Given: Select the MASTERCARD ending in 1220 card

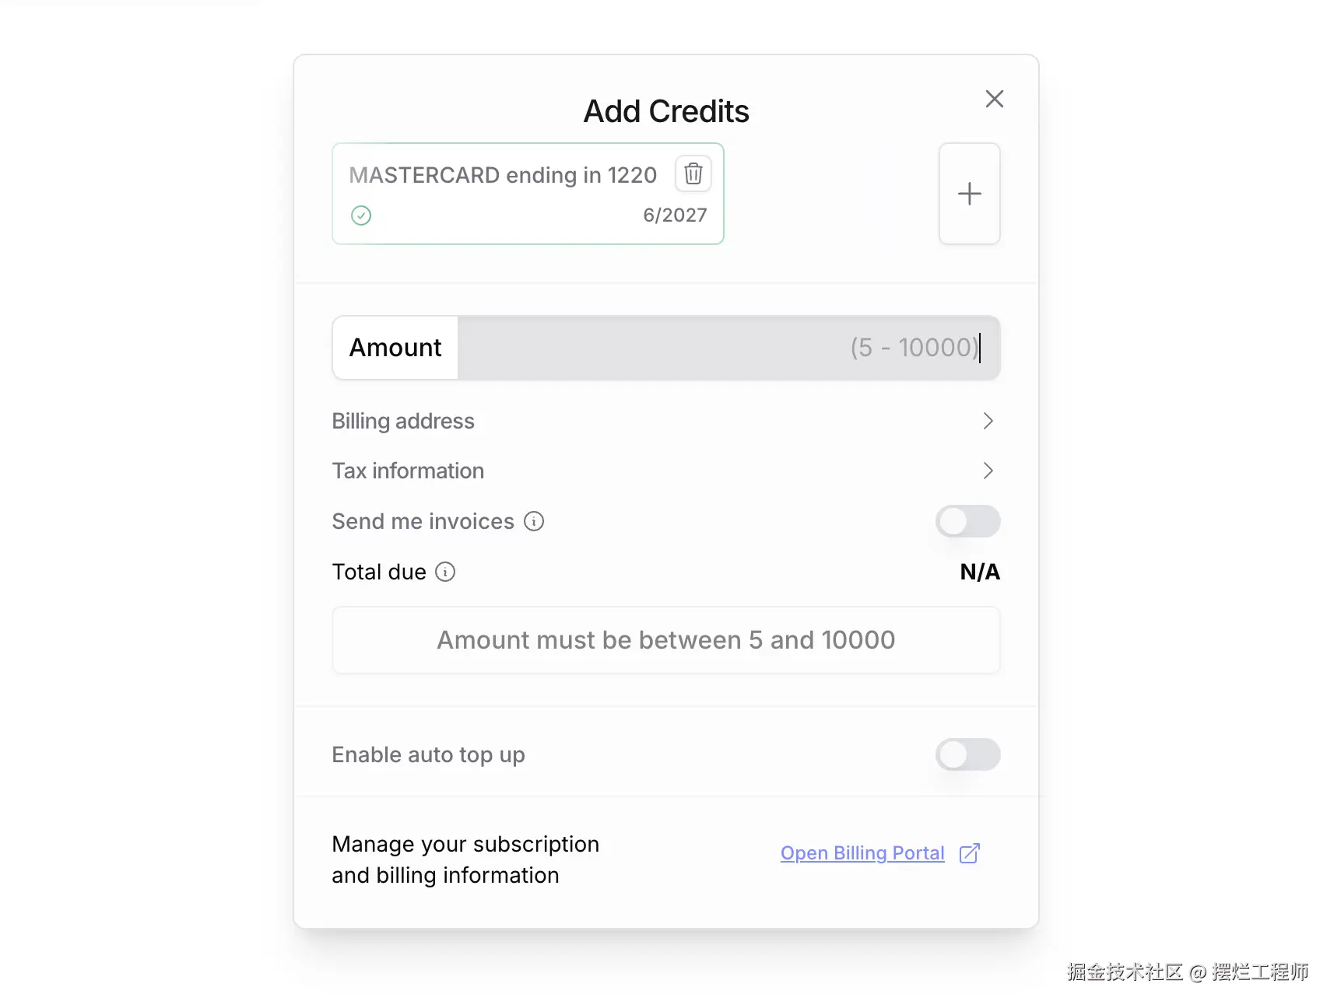Looking at the screenshot, I should tap(502, 176).
